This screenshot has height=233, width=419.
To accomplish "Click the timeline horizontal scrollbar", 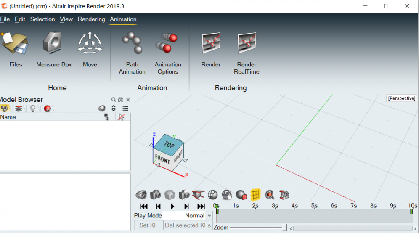I will [353, 228].
